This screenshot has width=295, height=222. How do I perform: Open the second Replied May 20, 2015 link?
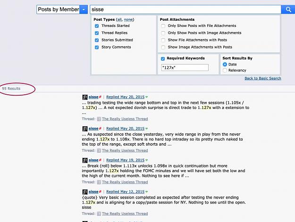(125, 129)
